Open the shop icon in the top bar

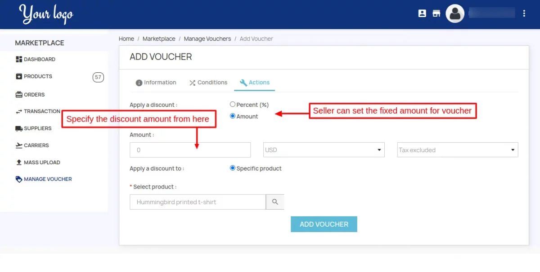click(436, 13)
